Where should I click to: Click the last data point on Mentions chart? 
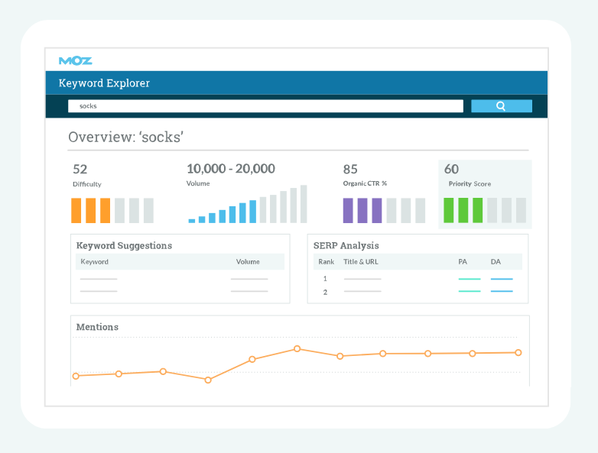coord(518,353)
